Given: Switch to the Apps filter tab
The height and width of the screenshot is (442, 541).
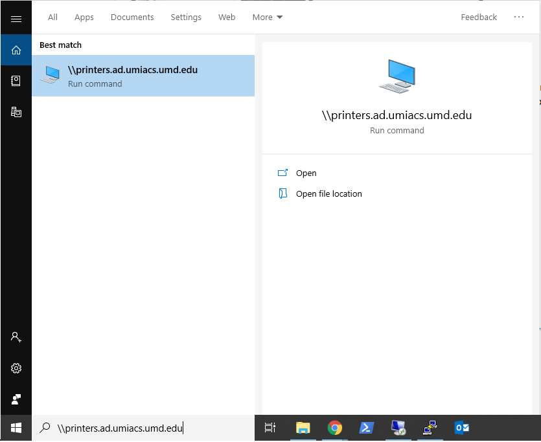Looking at the screenshot, I should [x=84, y=17].
